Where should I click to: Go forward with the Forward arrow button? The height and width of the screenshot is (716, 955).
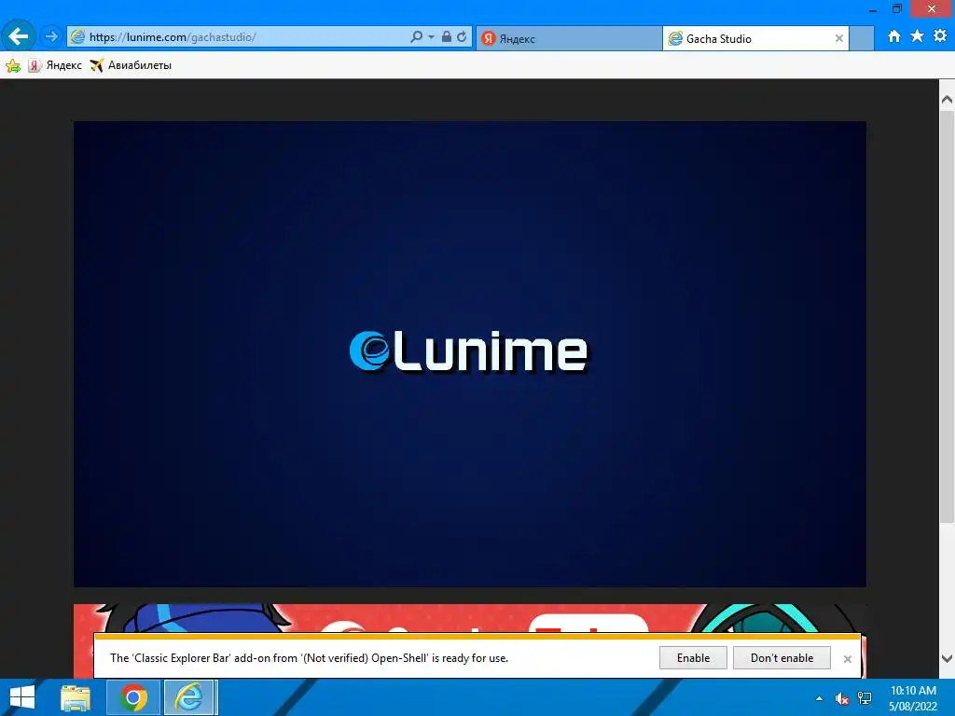(52, 36)
